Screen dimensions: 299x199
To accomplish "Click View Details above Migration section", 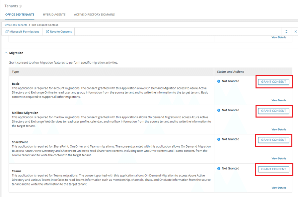I will point(279,37).
